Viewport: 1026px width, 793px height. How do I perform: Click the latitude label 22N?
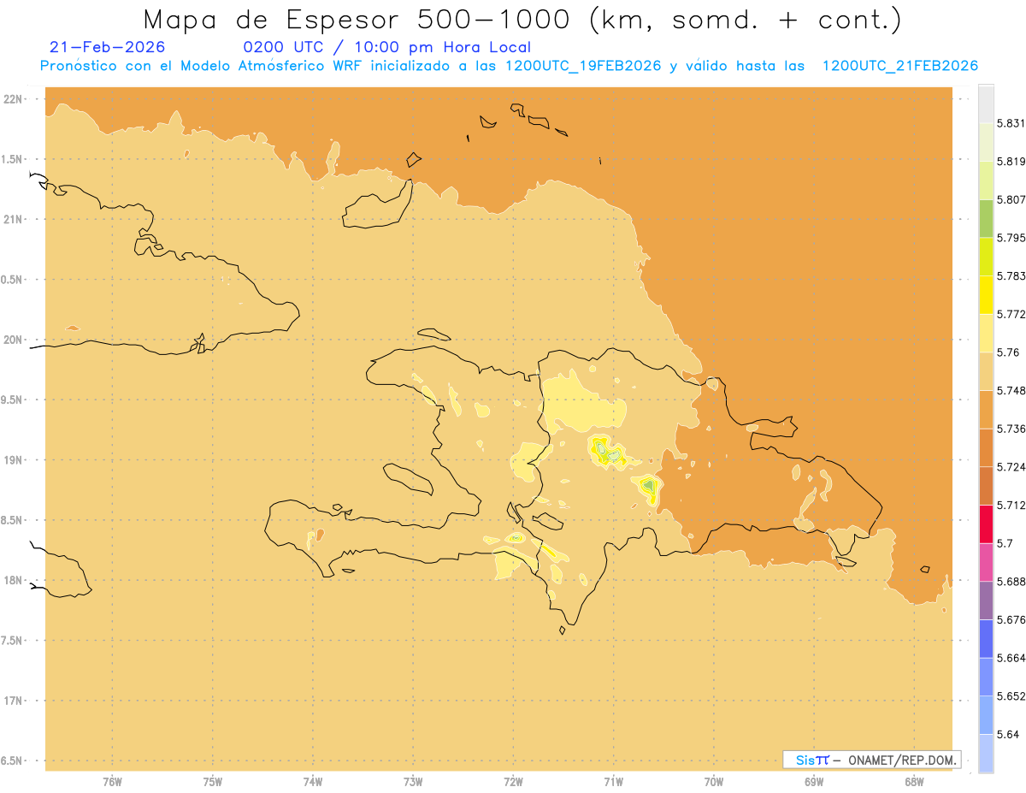(13, 99)
